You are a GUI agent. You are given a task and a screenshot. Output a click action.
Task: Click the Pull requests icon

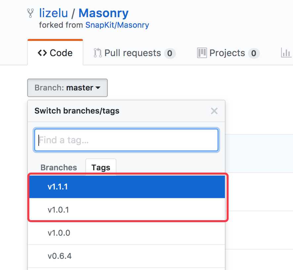(x=98, y=53)
